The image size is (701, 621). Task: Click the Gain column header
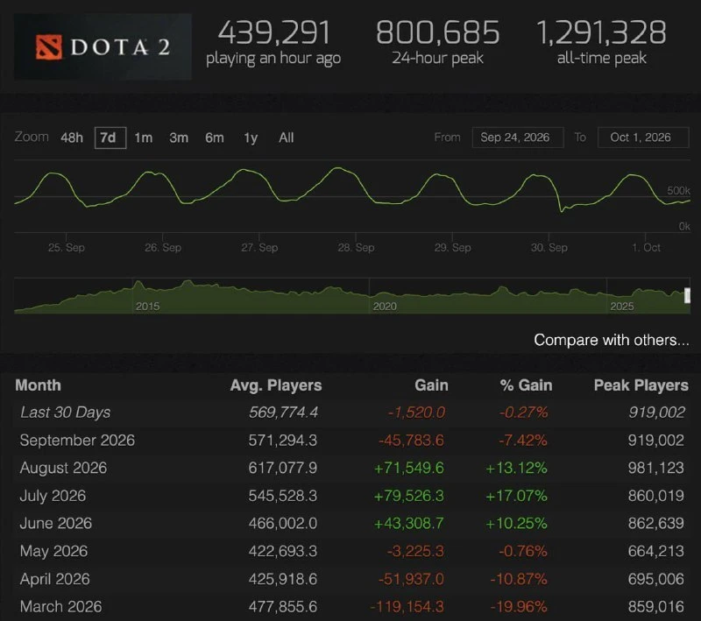pyautogui.click(x=431, y=385)
